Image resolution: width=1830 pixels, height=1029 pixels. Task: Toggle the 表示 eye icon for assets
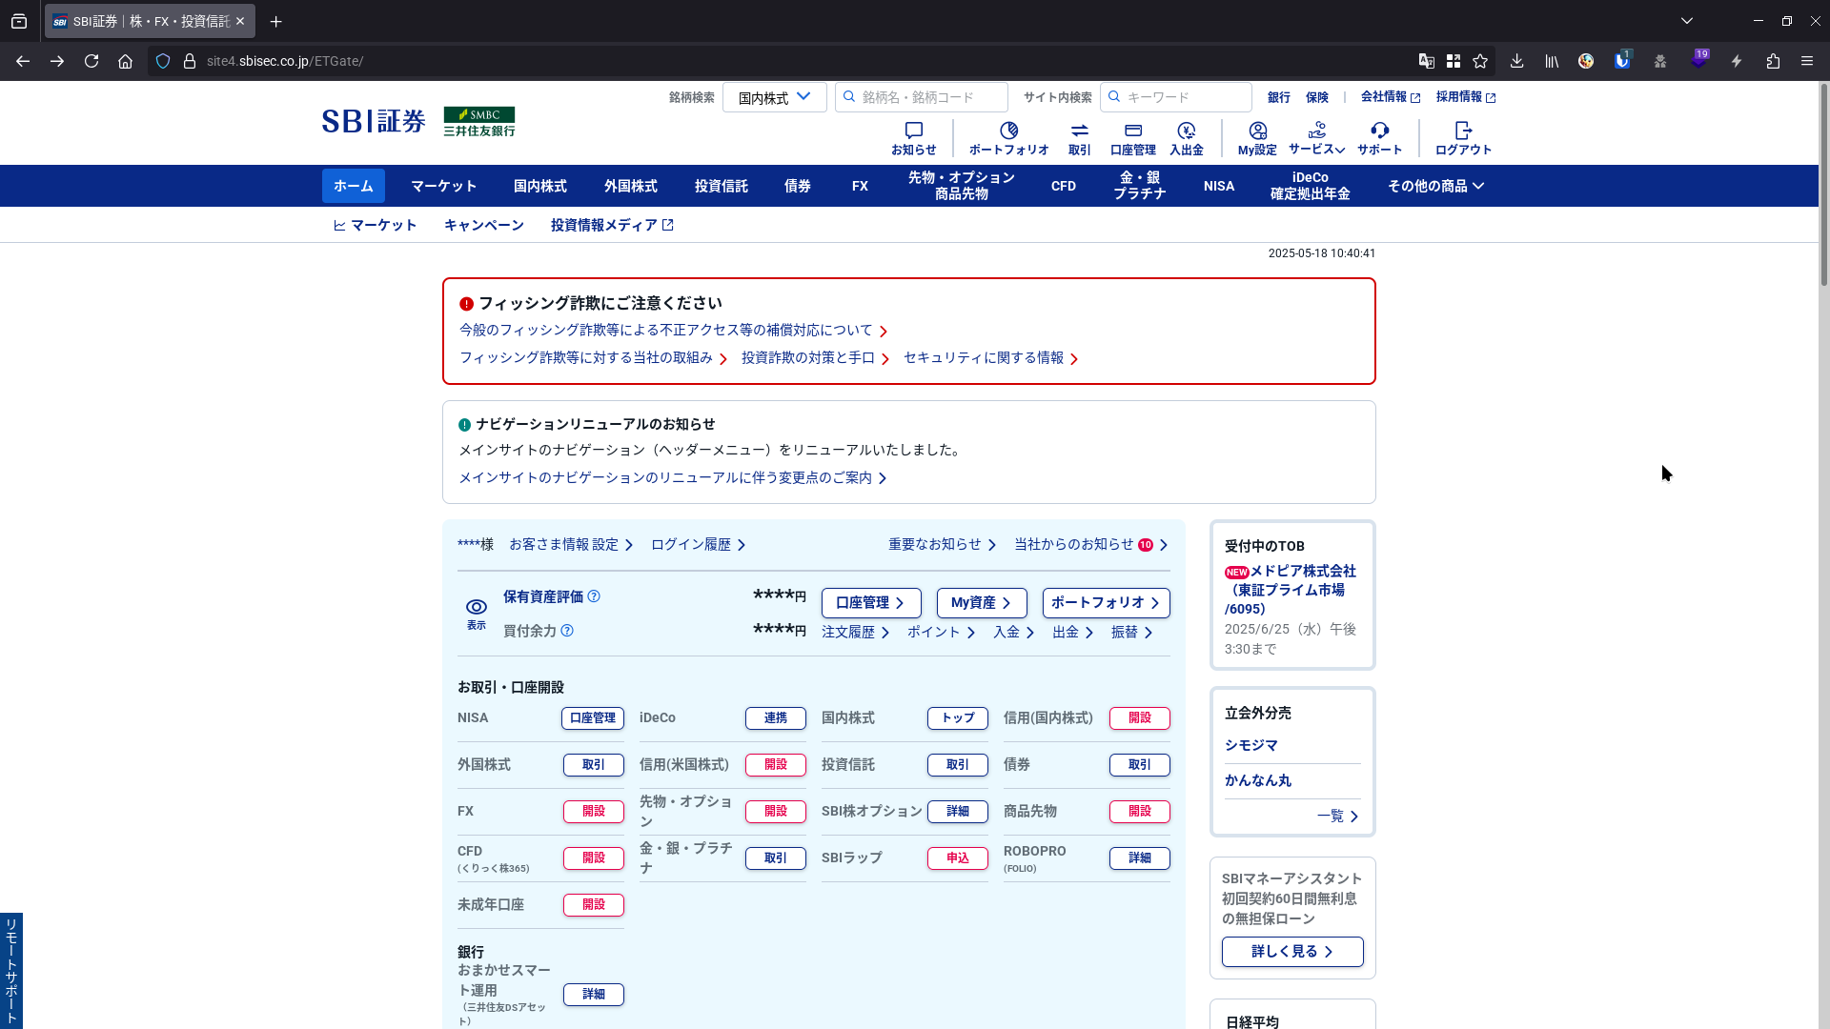[477, 614]
